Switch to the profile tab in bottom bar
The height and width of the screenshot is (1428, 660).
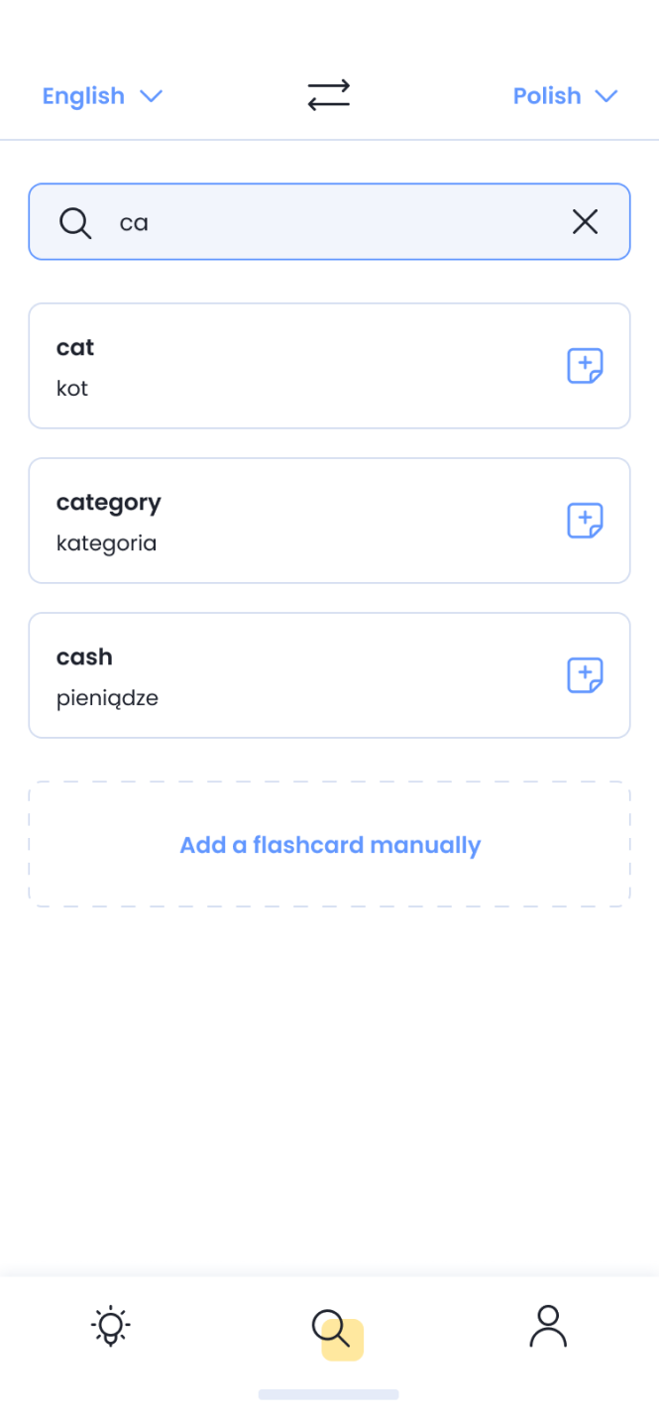(x=549, y=1325)
